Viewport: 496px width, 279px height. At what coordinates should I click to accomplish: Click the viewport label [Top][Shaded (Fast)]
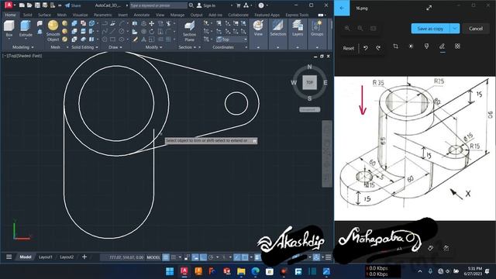coord(22,56)
